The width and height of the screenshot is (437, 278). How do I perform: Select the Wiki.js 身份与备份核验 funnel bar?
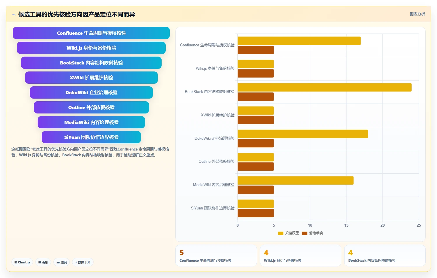[91, 48]
